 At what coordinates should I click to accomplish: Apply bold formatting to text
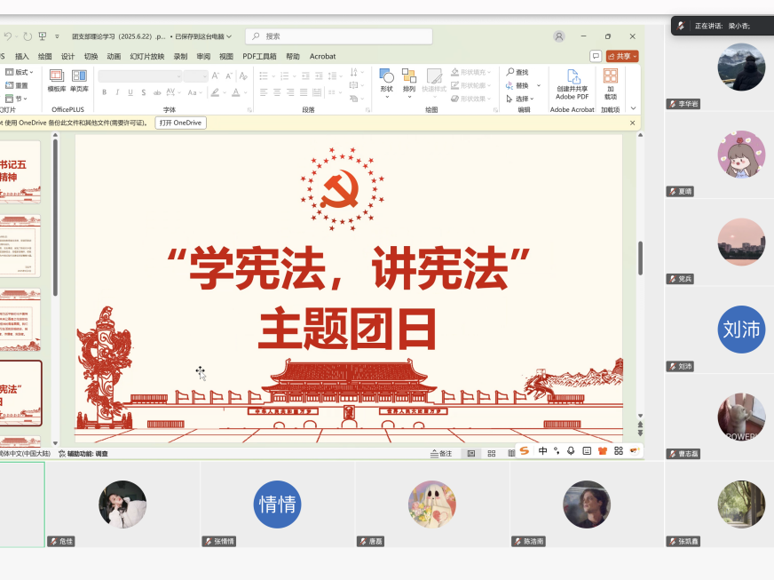[104, 91]
